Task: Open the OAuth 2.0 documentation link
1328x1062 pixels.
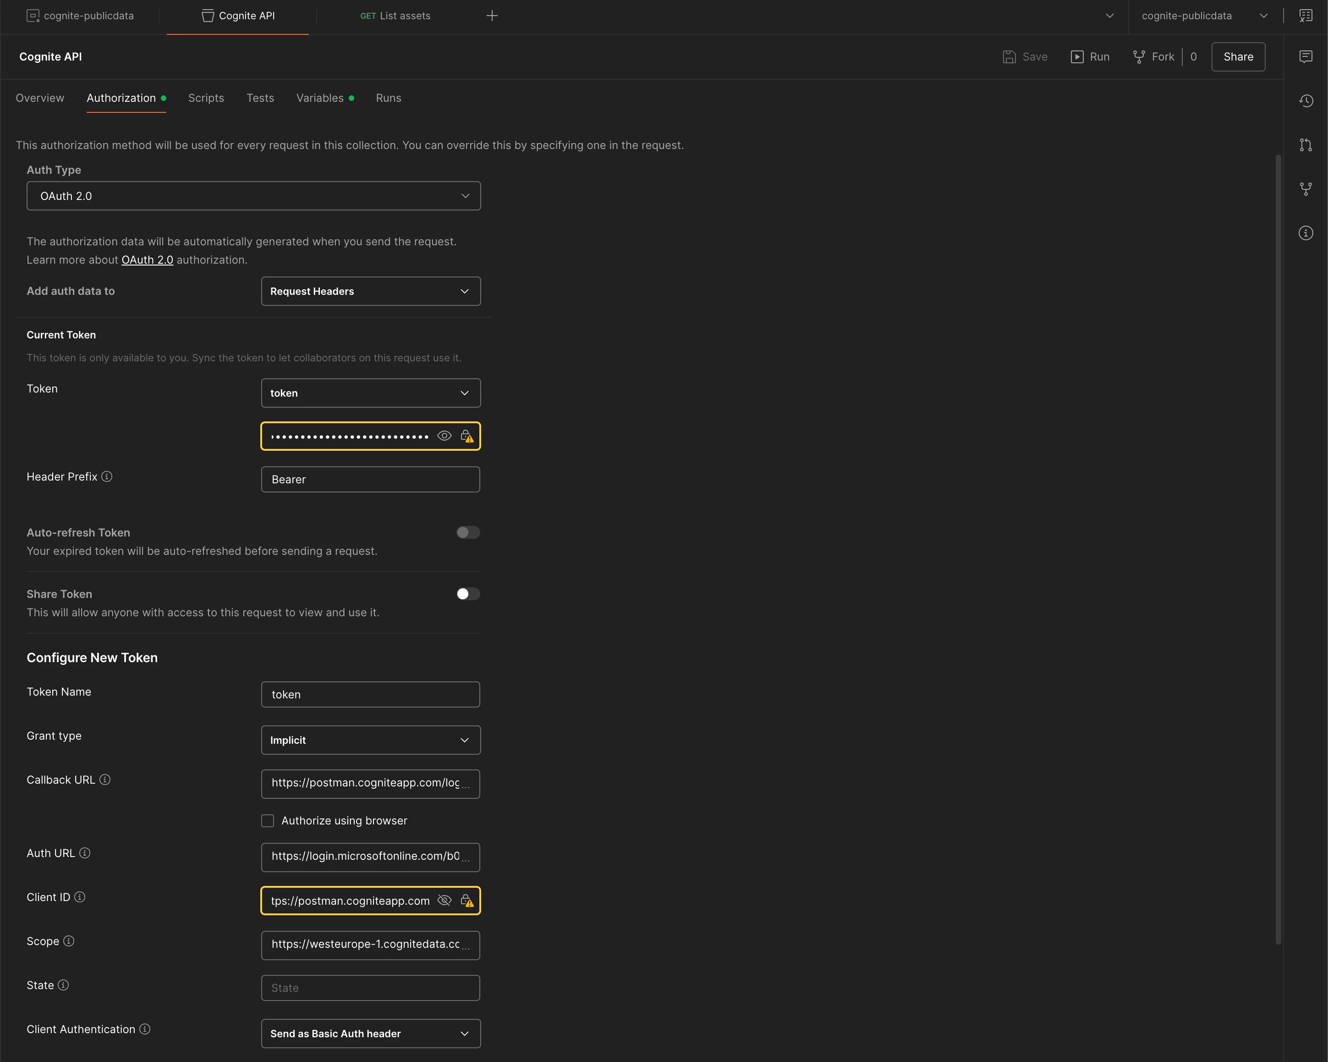Action: click(x=147, y=260)
